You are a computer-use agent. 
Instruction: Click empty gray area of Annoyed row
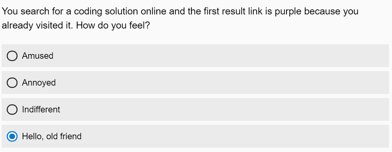[x=219, y=83]
